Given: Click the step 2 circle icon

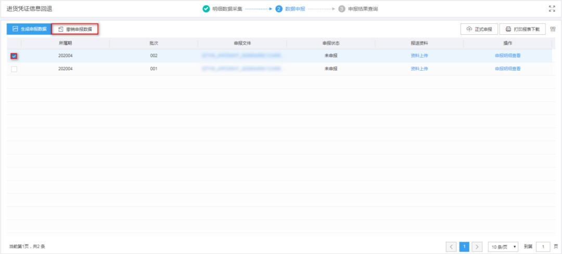Looking at the screenshot, I should pyautogui.click(x=279, y=9).
